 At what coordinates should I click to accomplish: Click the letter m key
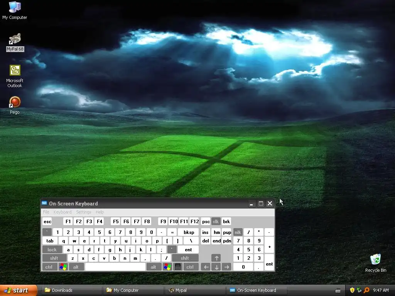click(135, 258)
